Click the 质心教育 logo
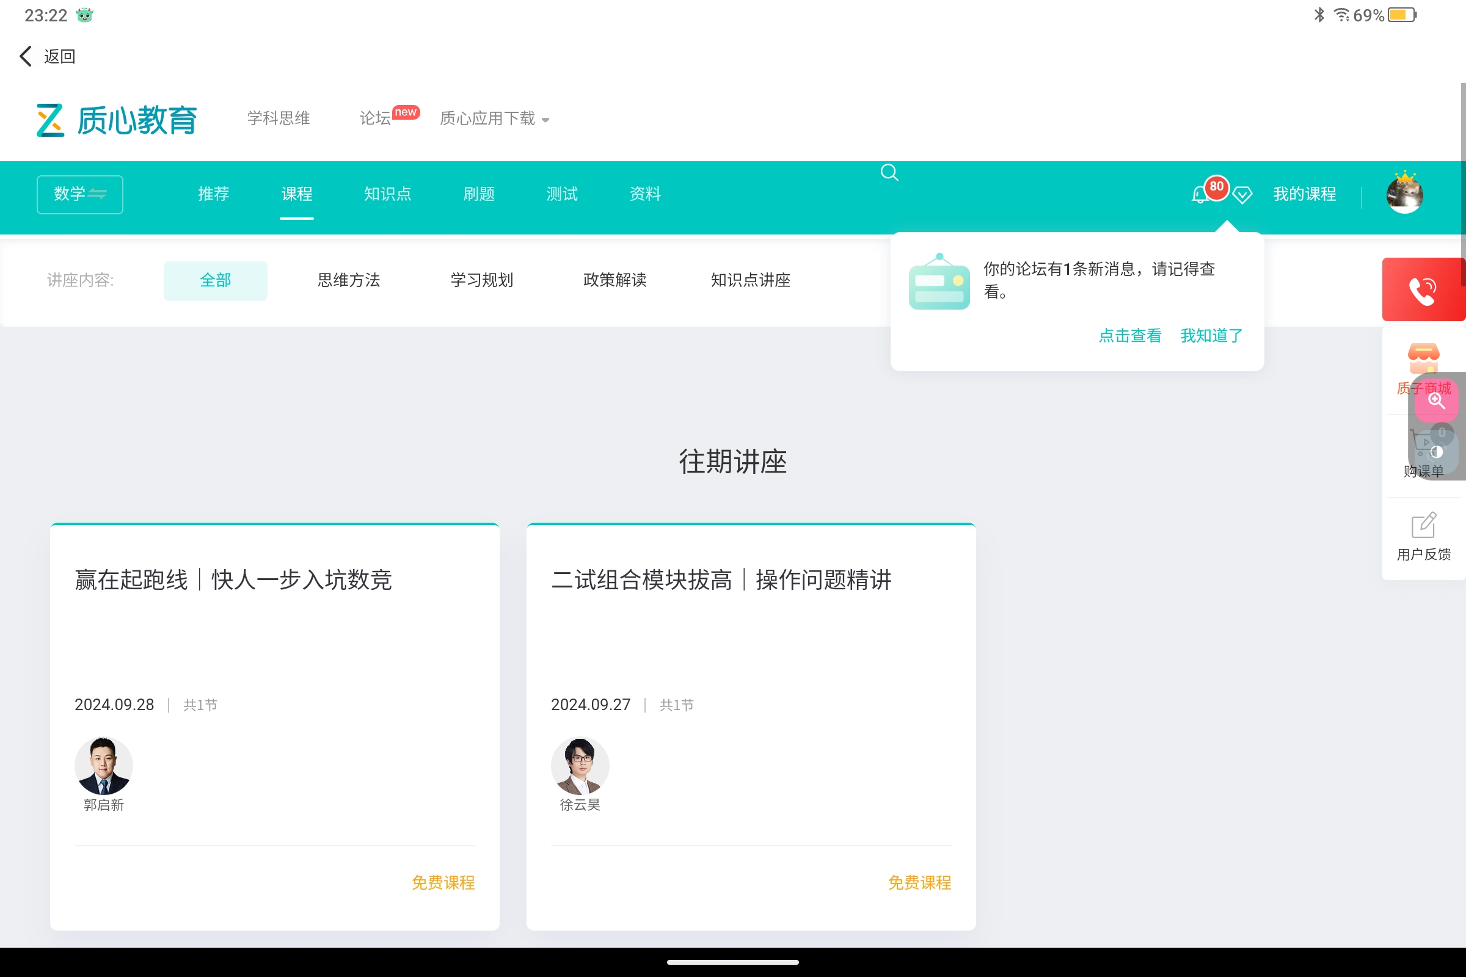Image resolution: width=1466 pixels, height=977 pixels. click(117, 120)
